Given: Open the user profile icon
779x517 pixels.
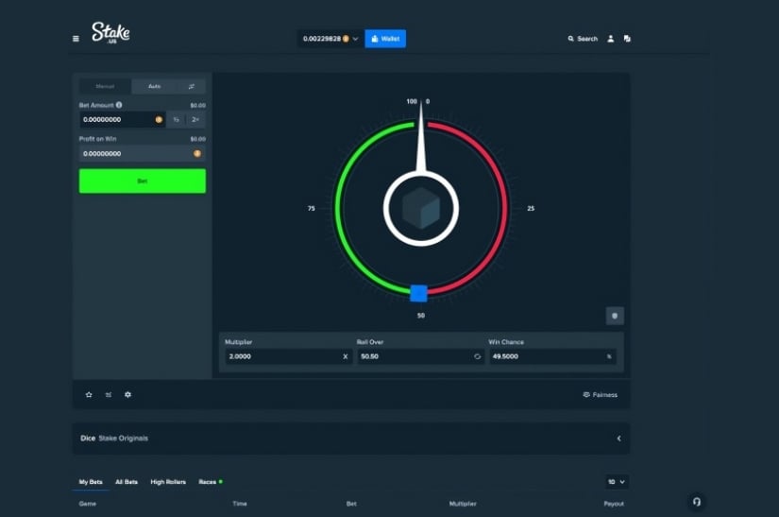Looking at the screenshot, I should click(611, 39).
